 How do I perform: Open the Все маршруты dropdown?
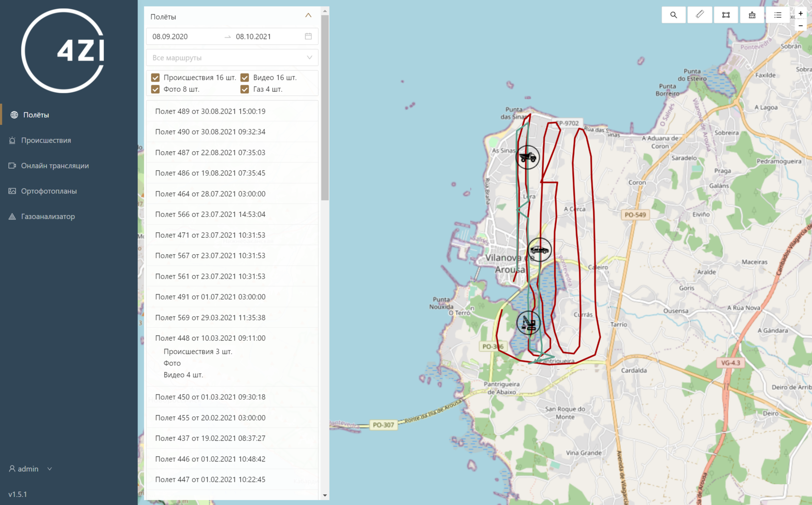[232, 58]
